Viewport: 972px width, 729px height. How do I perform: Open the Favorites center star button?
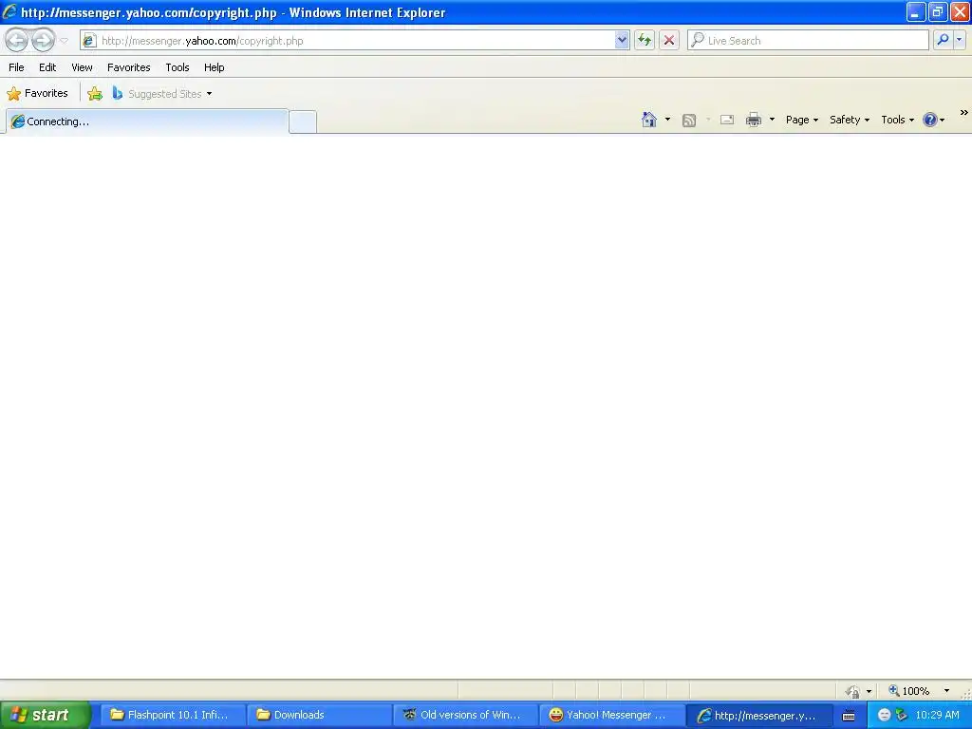tap(37, 94)
